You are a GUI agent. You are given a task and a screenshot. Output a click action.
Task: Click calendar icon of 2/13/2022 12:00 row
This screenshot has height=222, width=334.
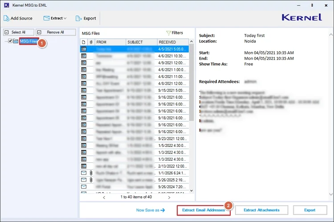pyautogui.click(x=84, y=166)
